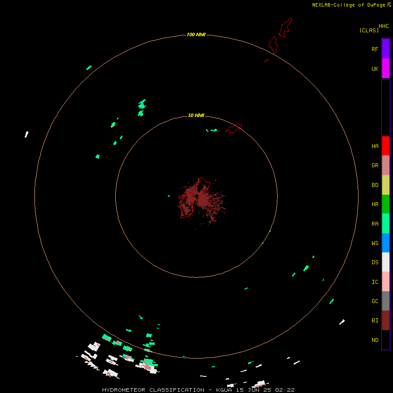Image resolution: width=393 pixels, height=393 pixels.
Task: Click the HA red legend swatch
Action: [386, 146]
